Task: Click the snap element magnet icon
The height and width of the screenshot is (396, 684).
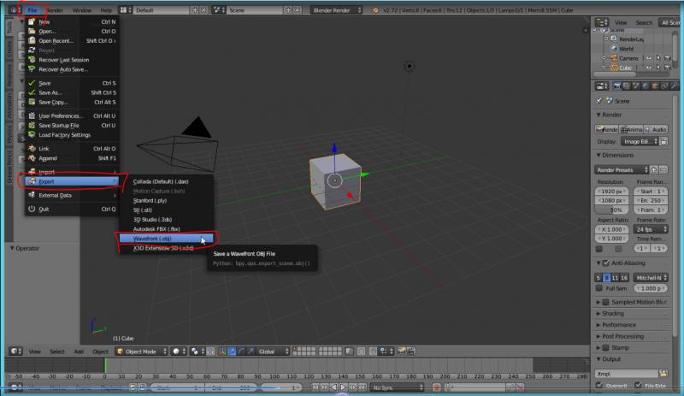Action: click(x=373, y=351)
